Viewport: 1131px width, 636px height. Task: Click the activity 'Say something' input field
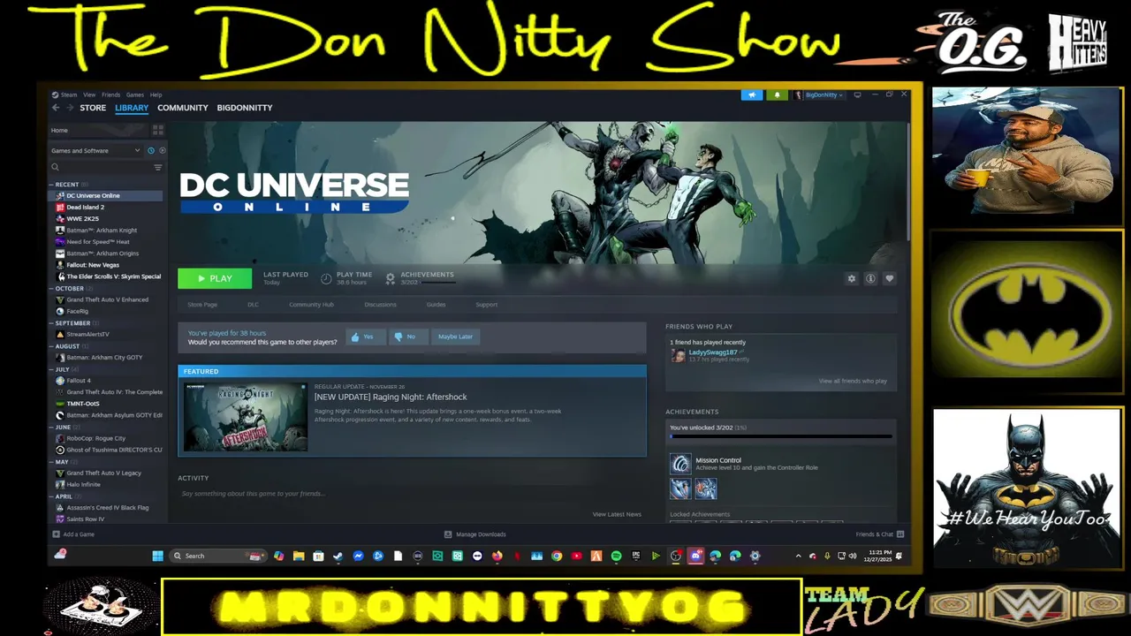412,494
